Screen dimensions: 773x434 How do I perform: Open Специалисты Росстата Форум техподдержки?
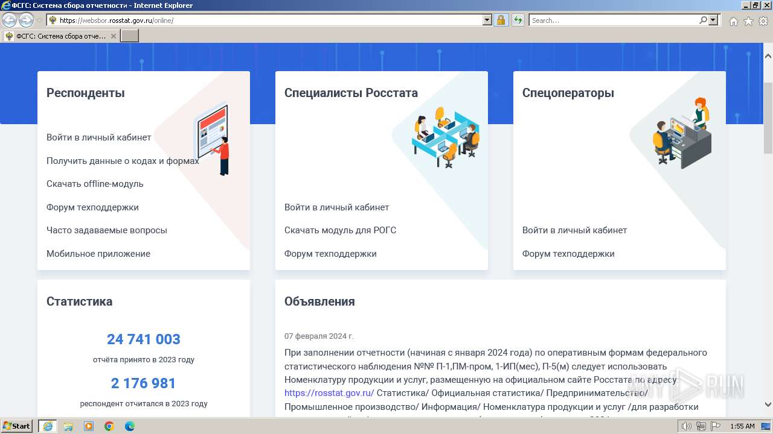coord(330,254)
